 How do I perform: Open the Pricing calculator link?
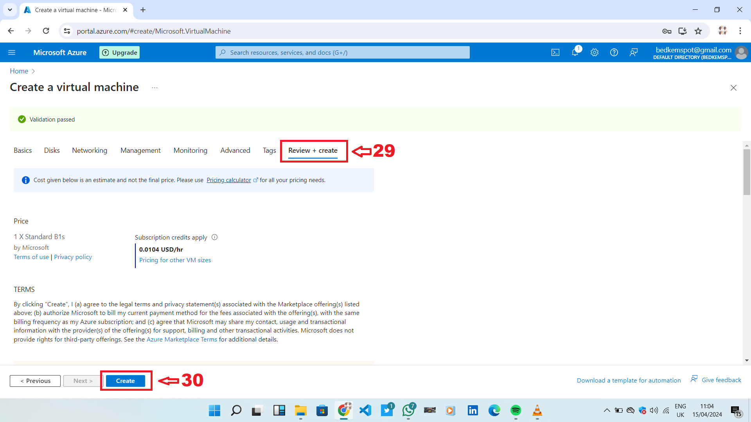tap(229, 180)
